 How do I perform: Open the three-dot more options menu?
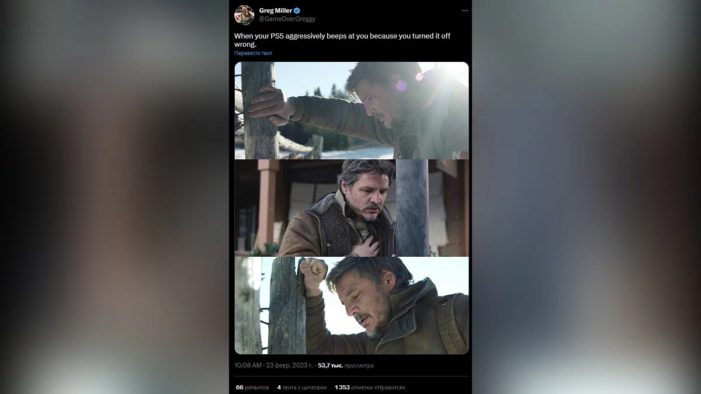coord(464,11)
